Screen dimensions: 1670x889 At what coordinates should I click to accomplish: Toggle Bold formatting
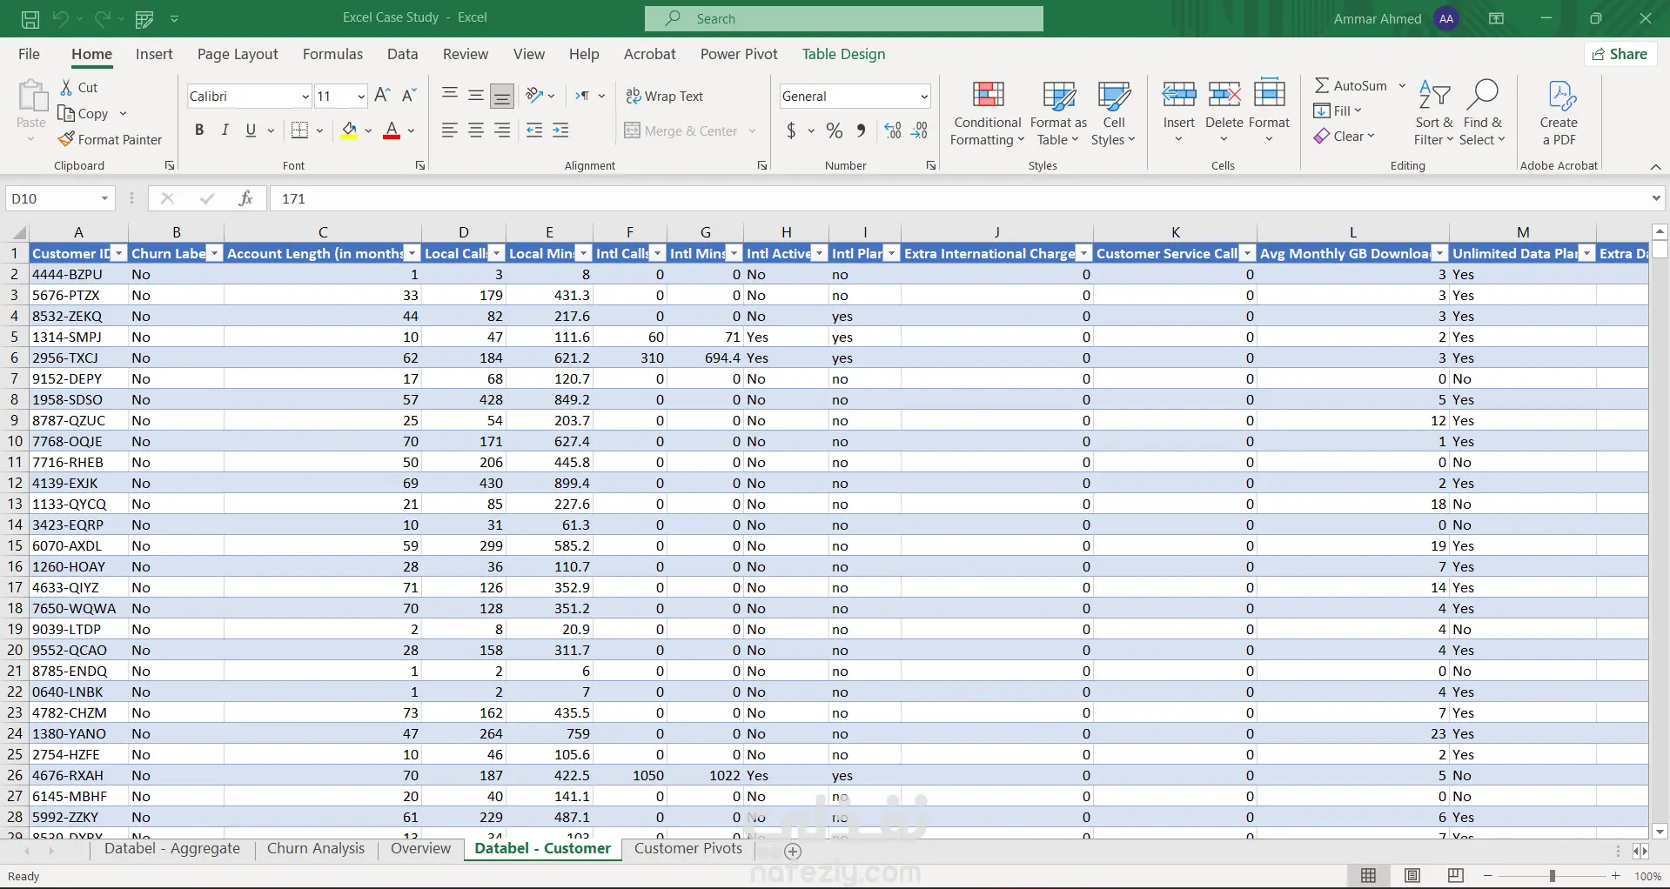point(199,130)
